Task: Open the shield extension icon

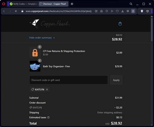Action: 142,11
